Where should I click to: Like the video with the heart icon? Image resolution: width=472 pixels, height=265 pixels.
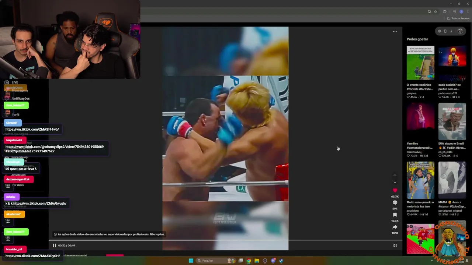(x=395, y=190)
